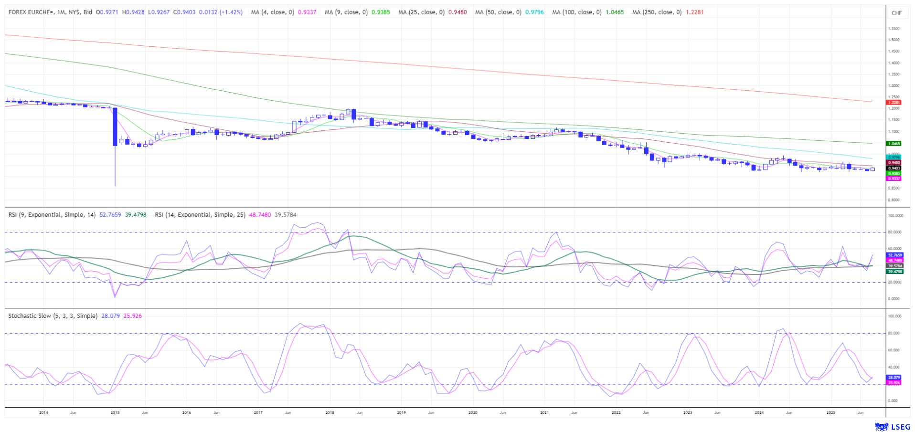
Task: Click the dark green 1.0465 price tag
Action: [894, 143]
